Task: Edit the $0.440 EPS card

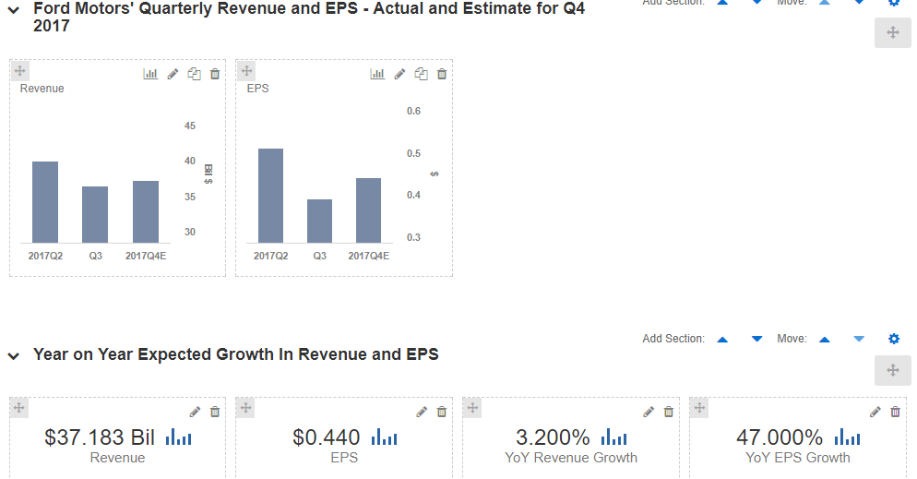Action: (422, 412)
